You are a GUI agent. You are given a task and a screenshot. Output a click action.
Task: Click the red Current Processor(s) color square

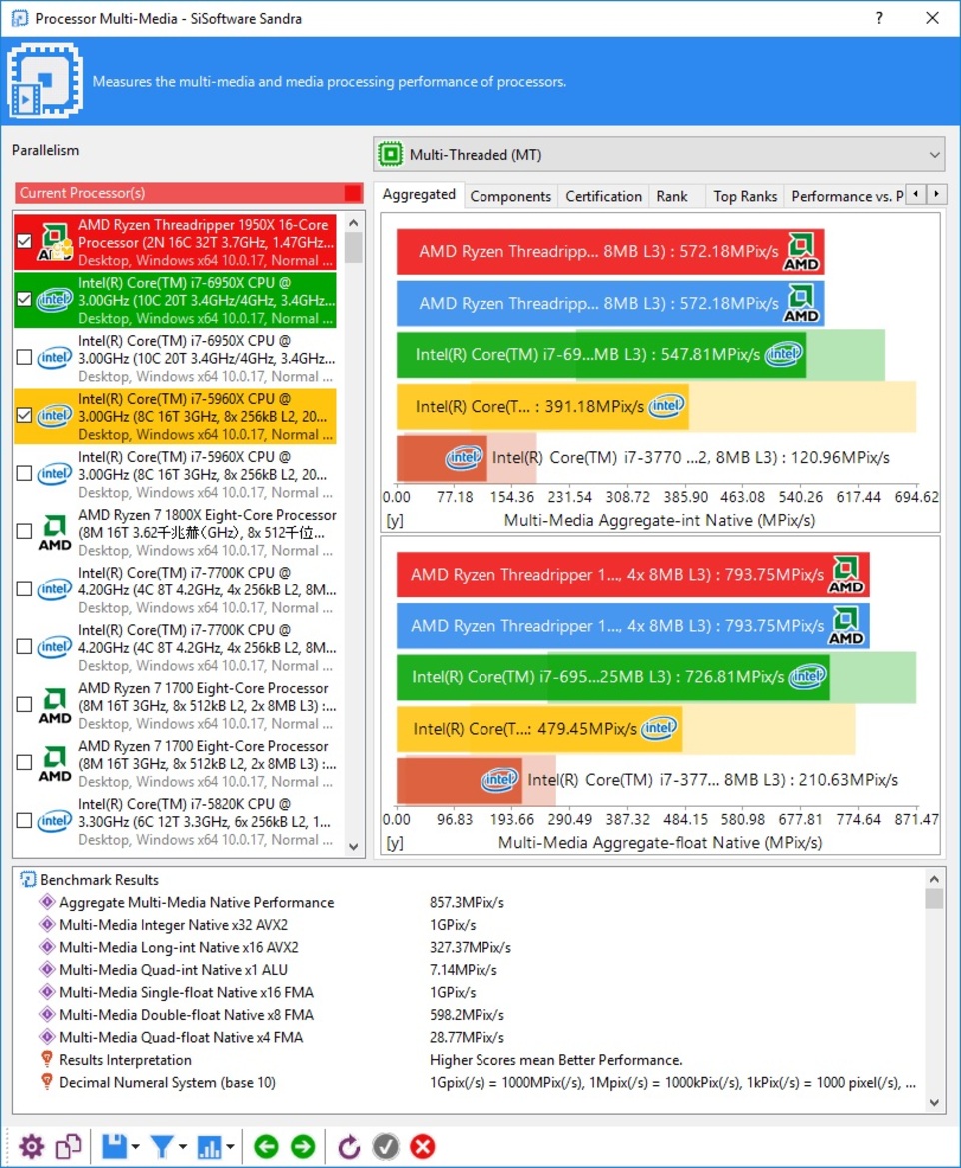(353, 193)
